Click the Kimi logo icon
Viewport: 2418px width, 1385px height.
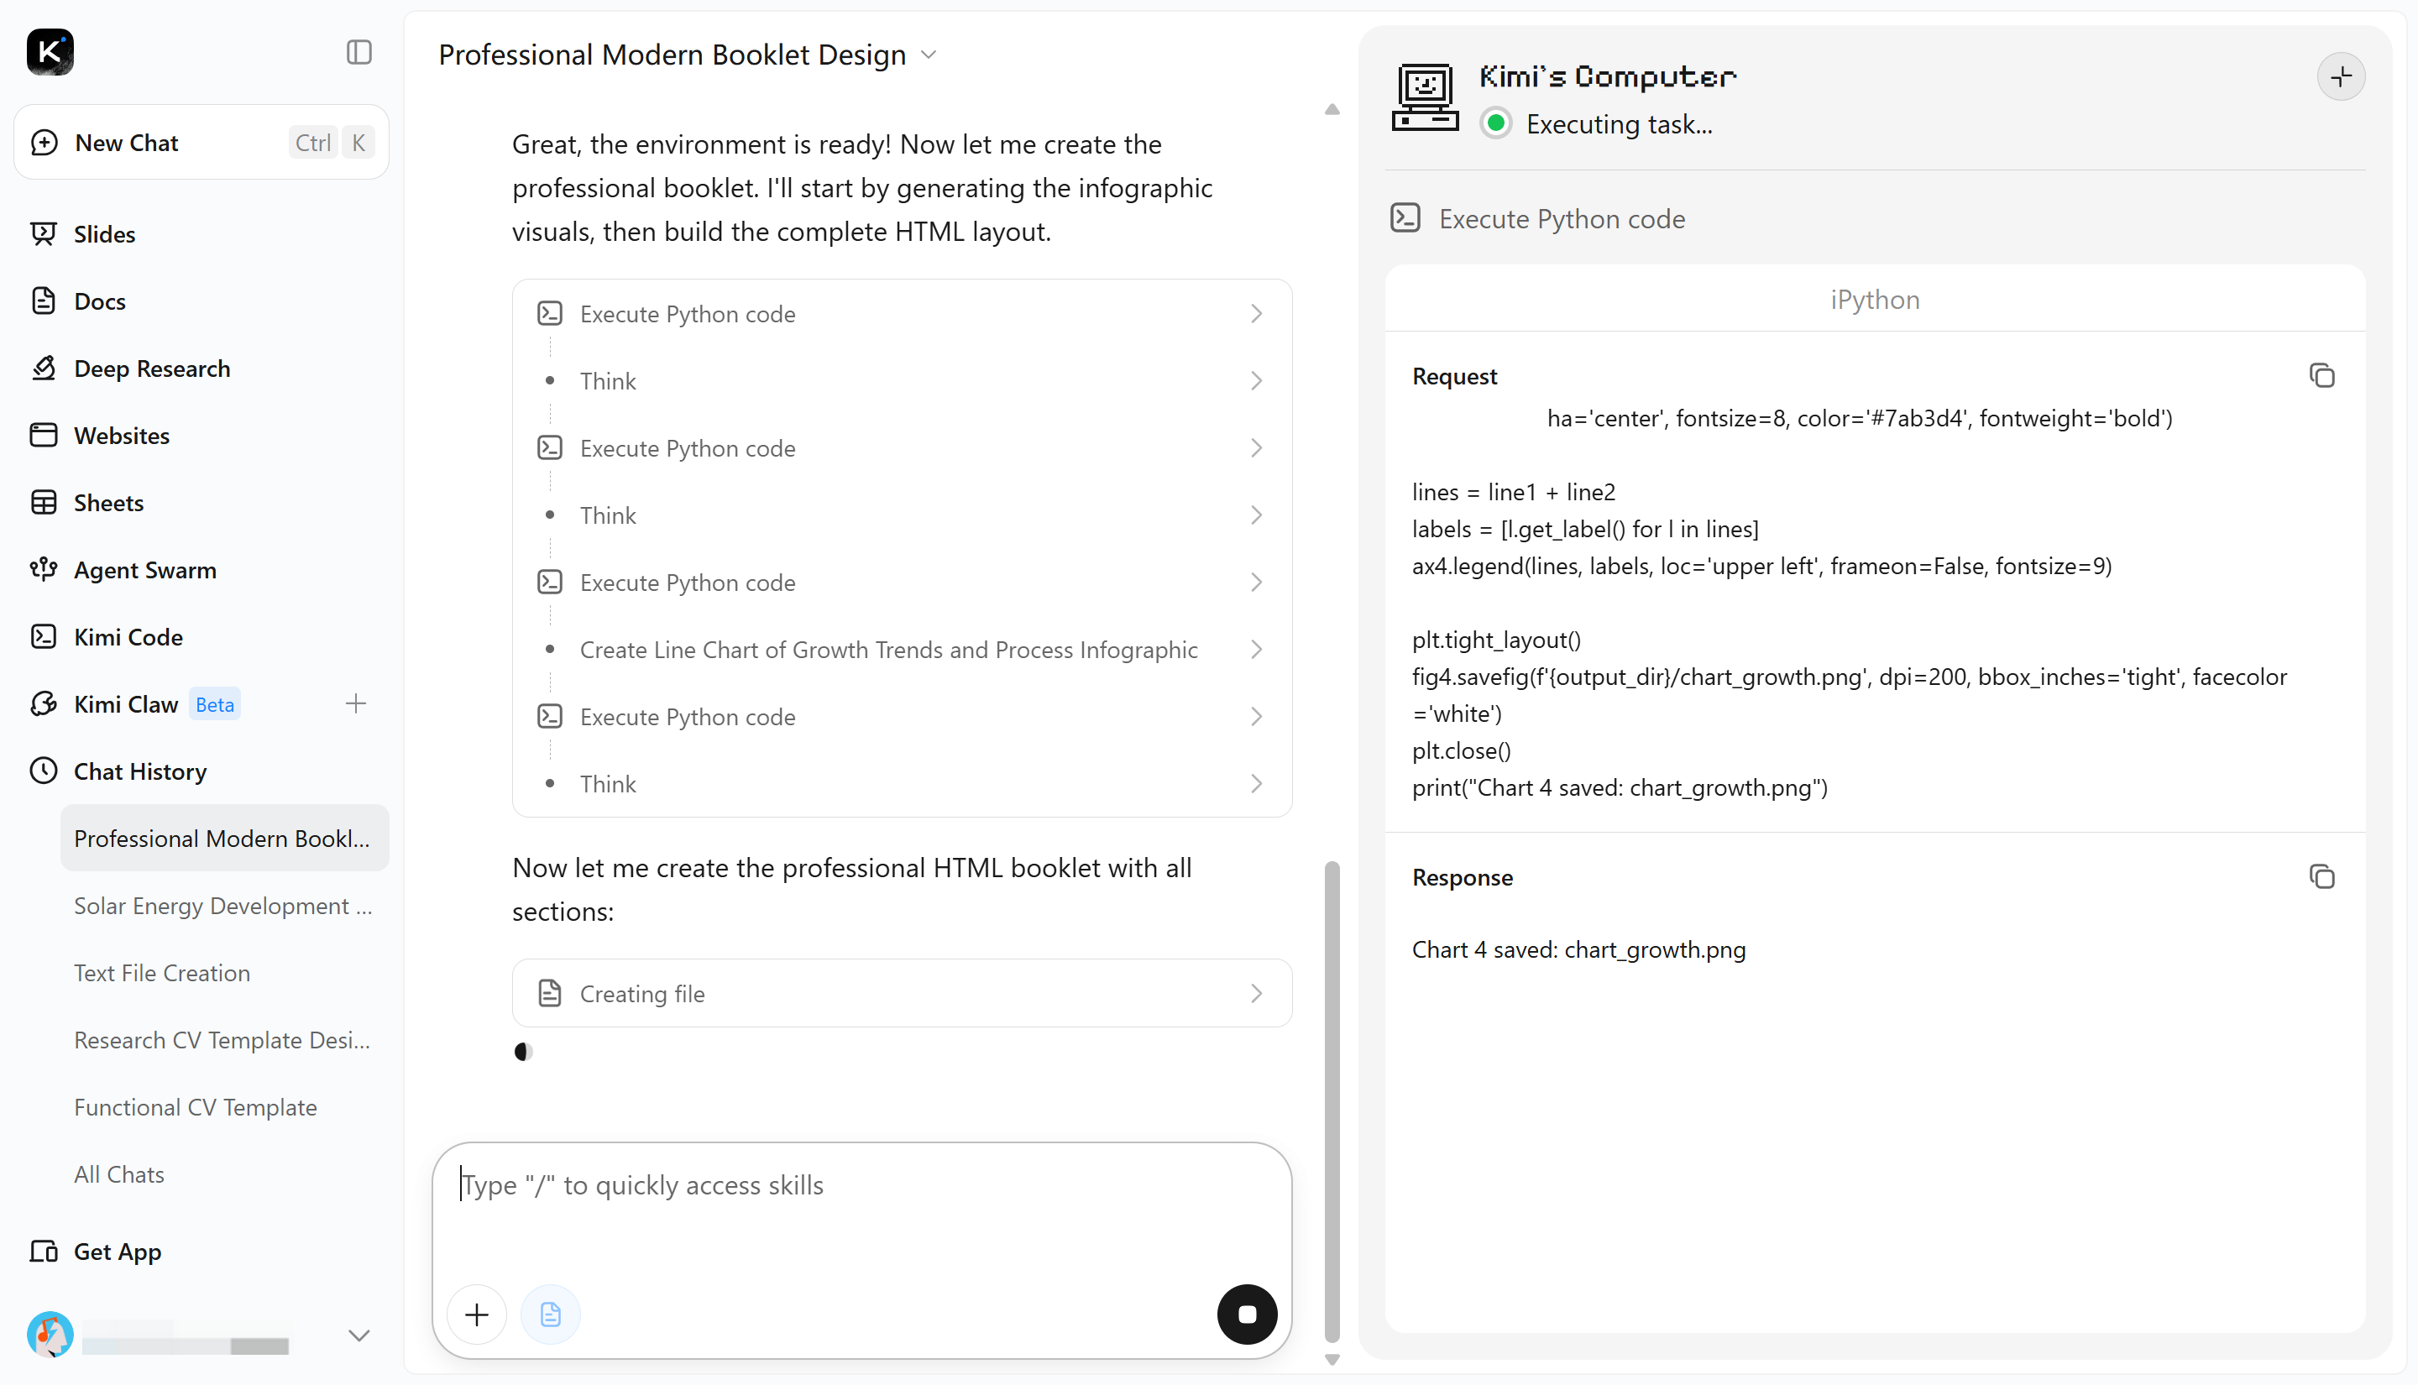point(50,52)
